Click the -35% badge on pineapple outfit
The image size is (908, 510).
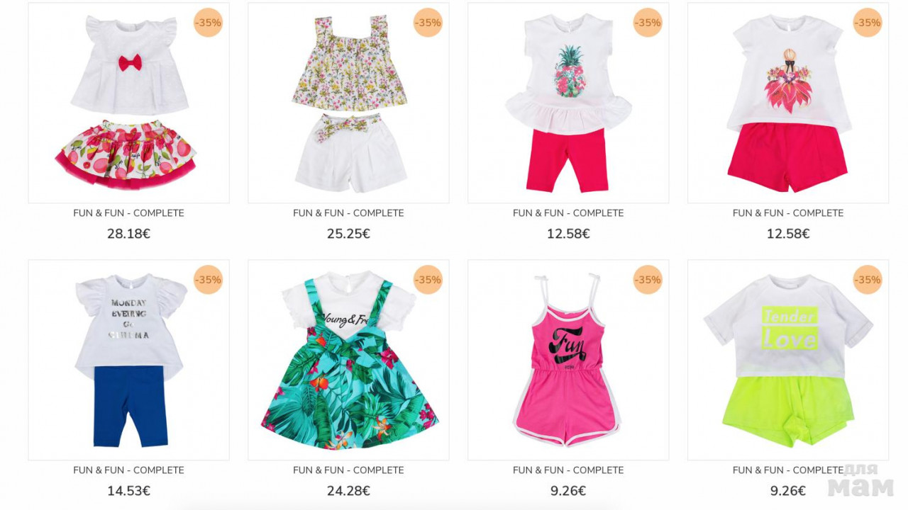[x=648, y=23]
